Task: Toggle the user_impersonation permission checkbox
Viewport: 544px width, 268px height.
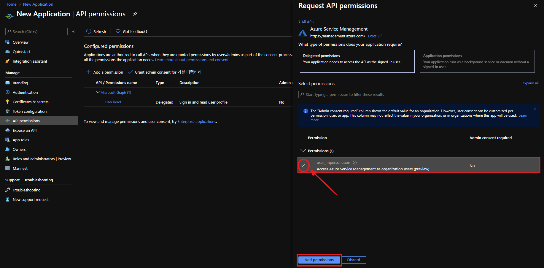Action: [x=303, y=166]
